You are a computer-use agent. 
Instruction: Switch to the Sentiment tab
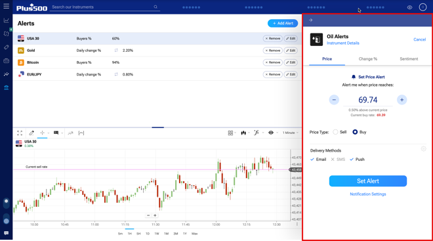(409, 59)
